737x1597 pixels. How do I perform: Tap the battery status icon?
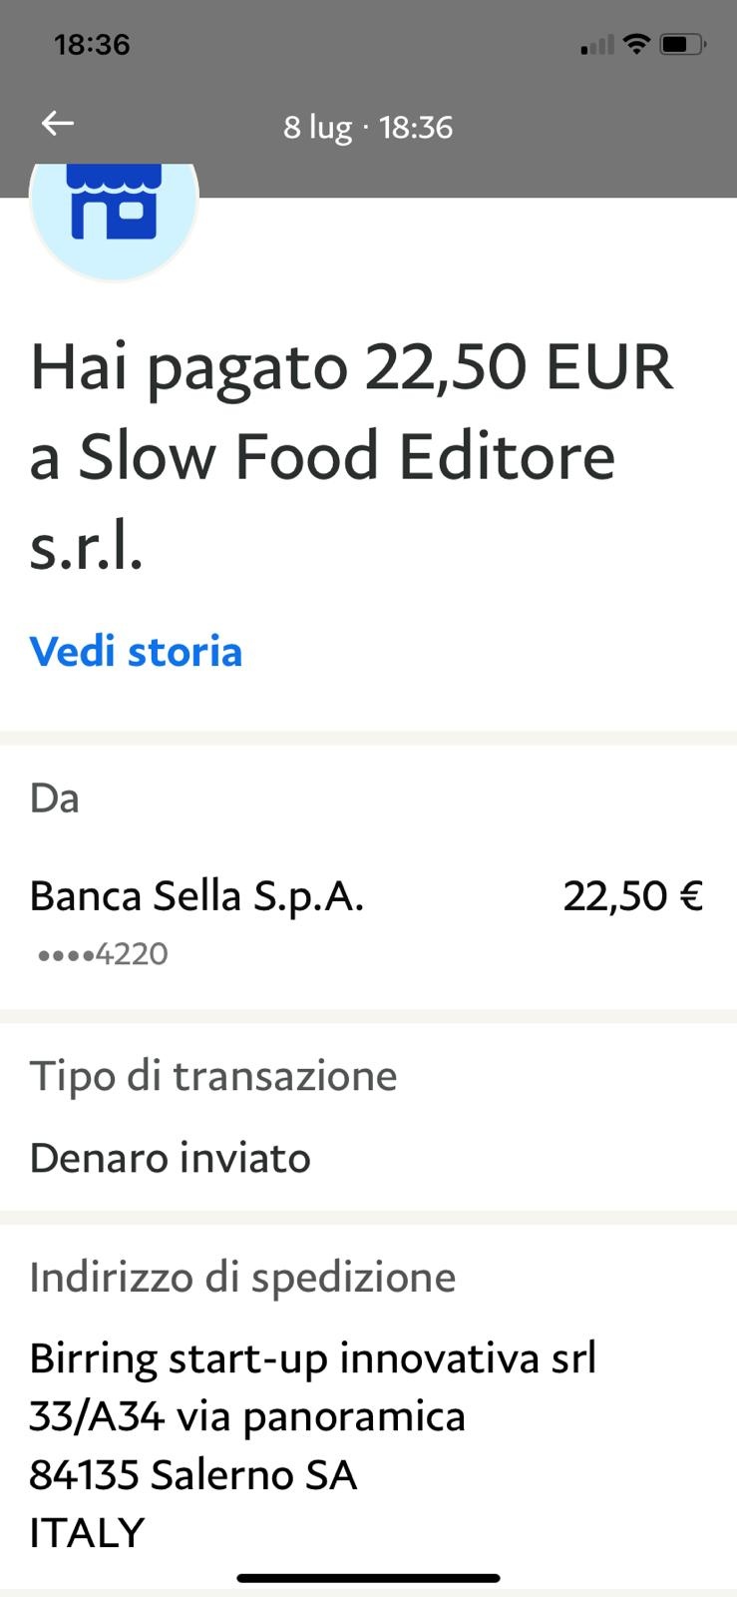[683, 44]
